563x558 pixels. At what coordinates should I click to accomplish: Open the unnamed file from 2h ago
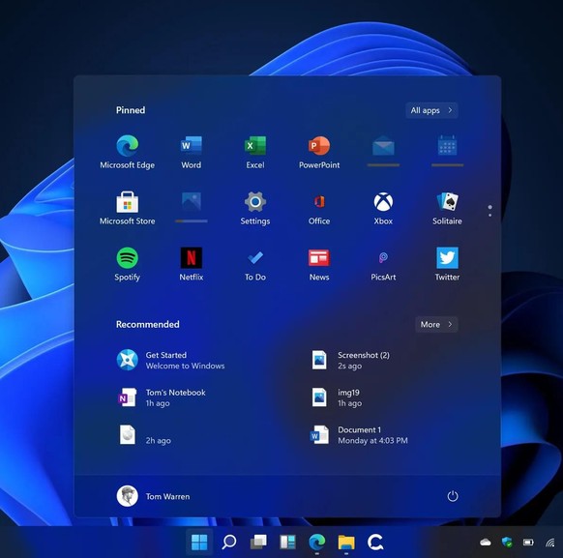click(x=144, y=434)
